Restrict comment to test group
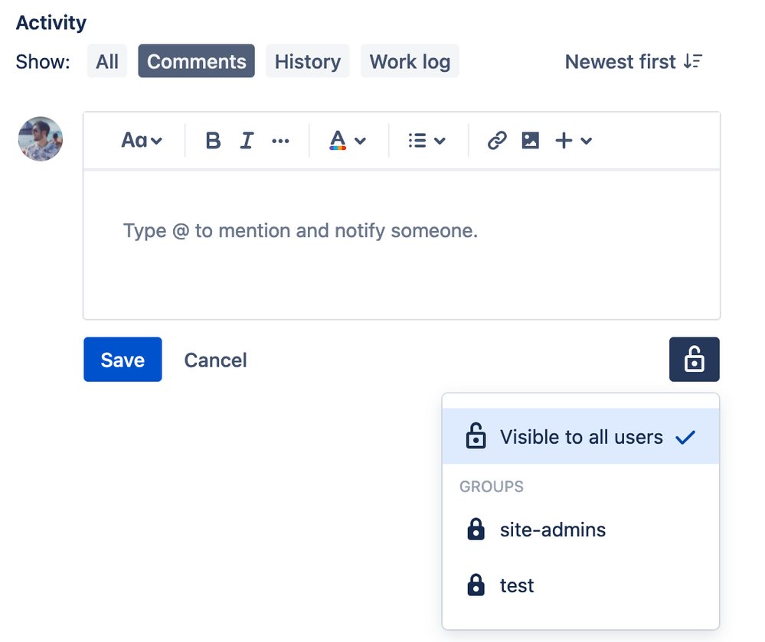The height and width of the screenshot is (642, 765). pyautogui.click(x=580, y=585)
